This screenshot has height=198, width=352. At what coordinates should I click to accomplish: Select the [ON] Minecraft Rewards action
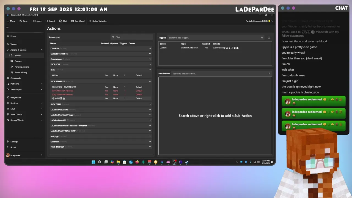tap(101, 95)
